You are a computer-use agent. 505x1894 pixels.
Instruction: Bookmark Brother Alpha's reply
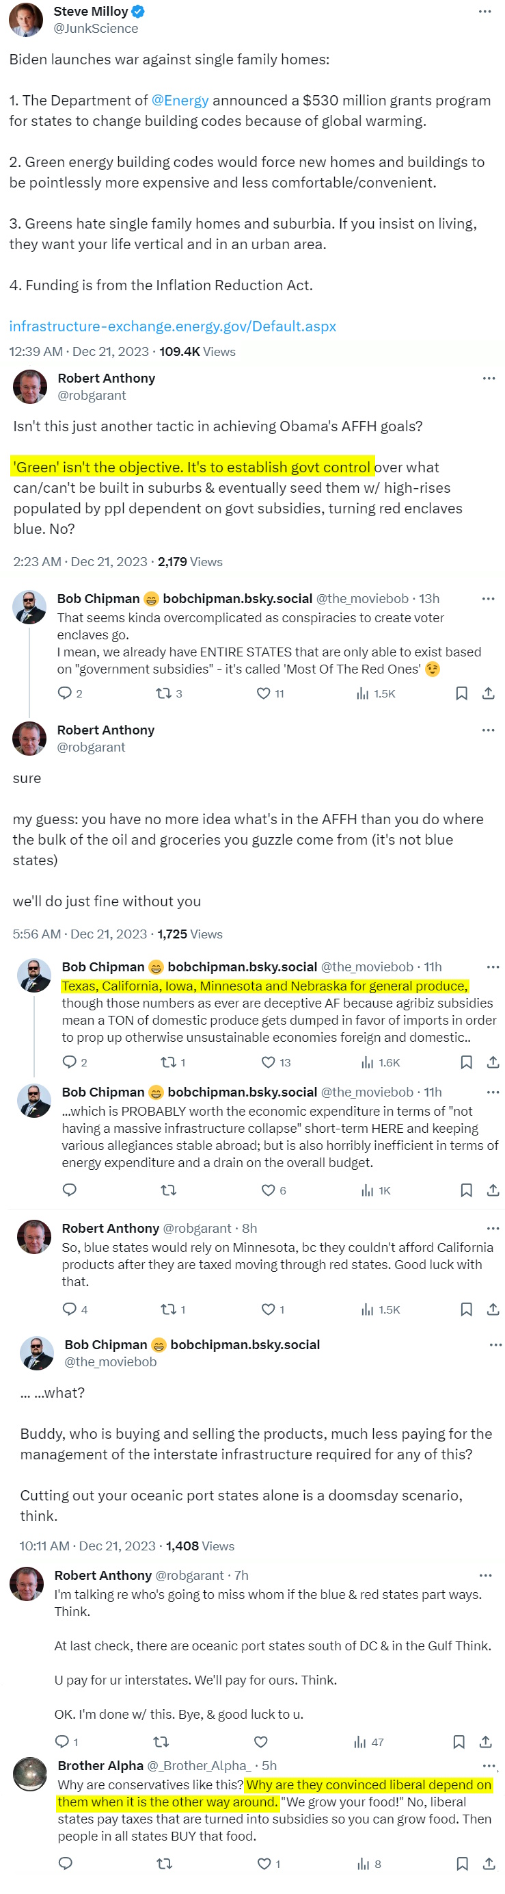[463, 1863]
